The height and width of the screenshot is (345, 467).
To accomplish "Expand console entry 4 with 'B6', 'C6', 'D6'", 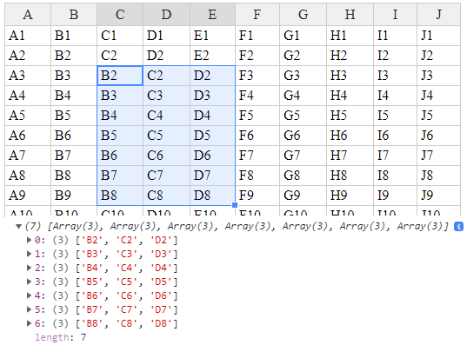I will pyautogui.click(x=30, y=295).
